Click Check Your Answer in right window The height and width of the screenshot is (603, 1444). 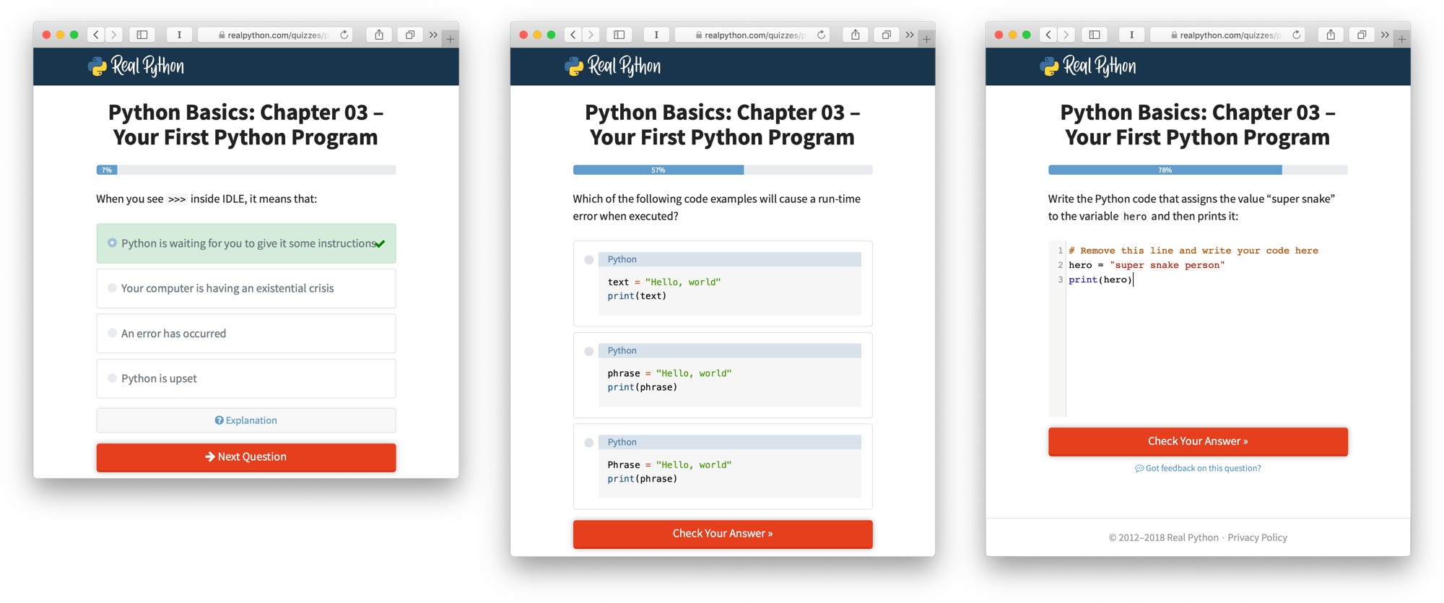pyautogui.click(x=1198, y=441)
